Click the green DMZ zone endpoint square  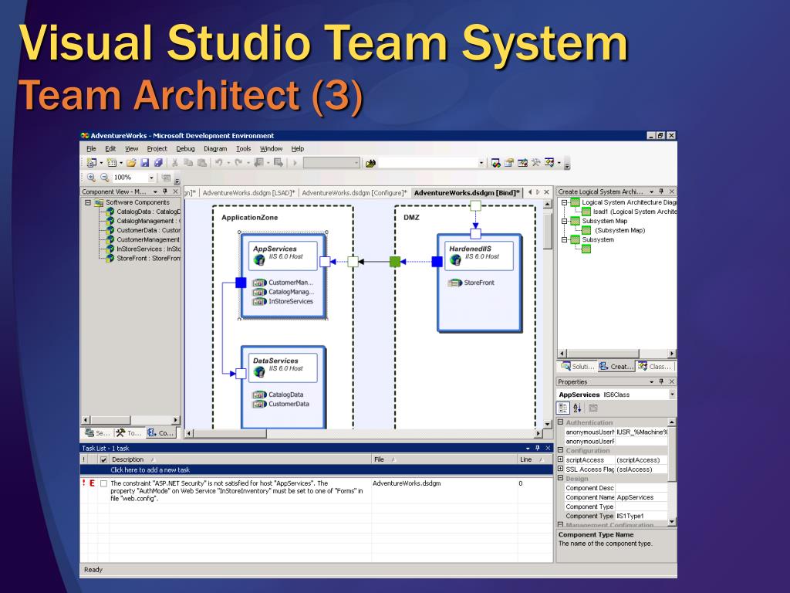pyautogui.click(x=395, y=262)
